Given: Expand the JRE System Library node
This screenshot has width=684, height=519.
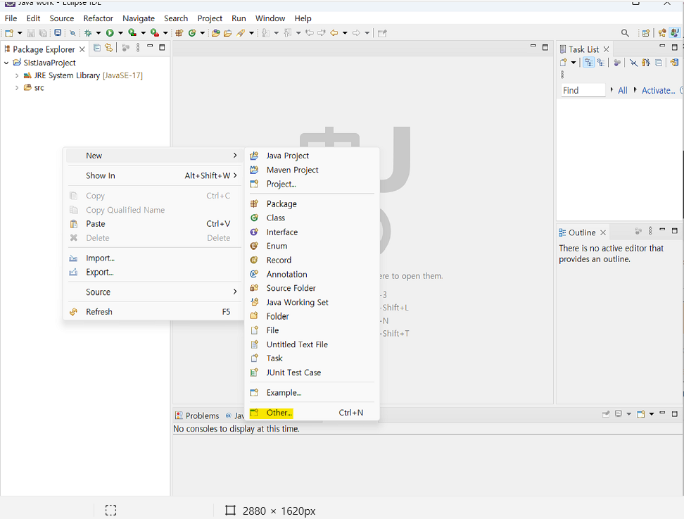Looking at the screenshot, I should click(x=17, y=75).
